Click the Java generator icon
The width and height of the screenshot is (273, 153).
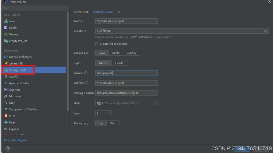coord(6,21)
